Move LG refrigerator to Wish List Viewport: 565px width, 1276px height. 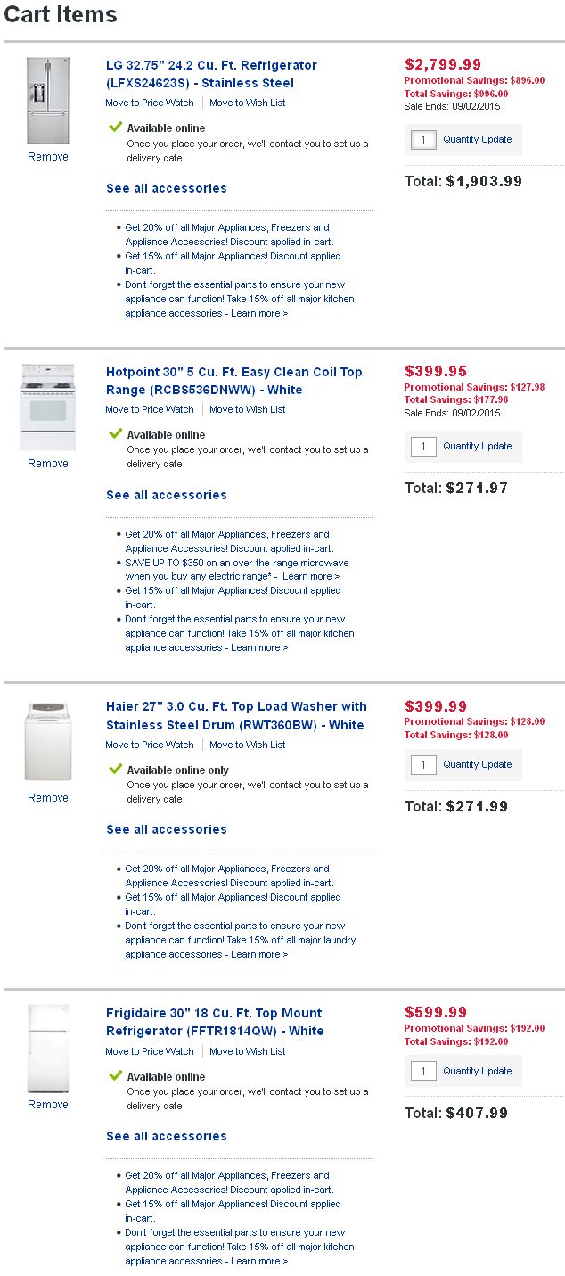coord(248,103)
